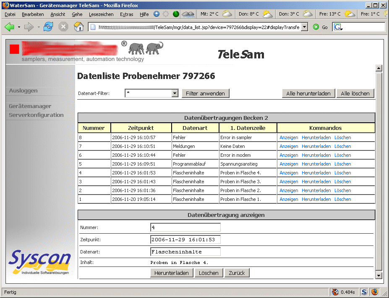Go back with the green Back arrow

coord(9,27)
